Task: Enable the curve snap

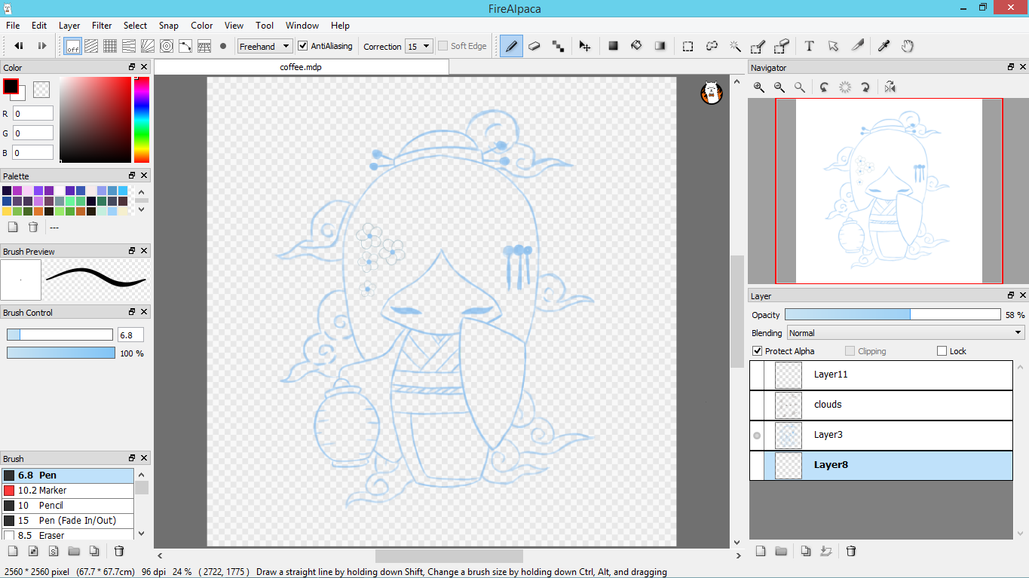Action: coord(185,46)
